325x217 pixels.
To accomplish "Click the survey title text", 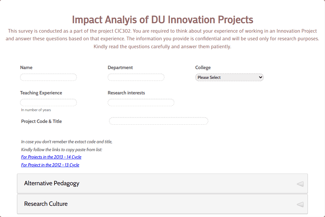I will pyautogui.click(x=162, y=19).
